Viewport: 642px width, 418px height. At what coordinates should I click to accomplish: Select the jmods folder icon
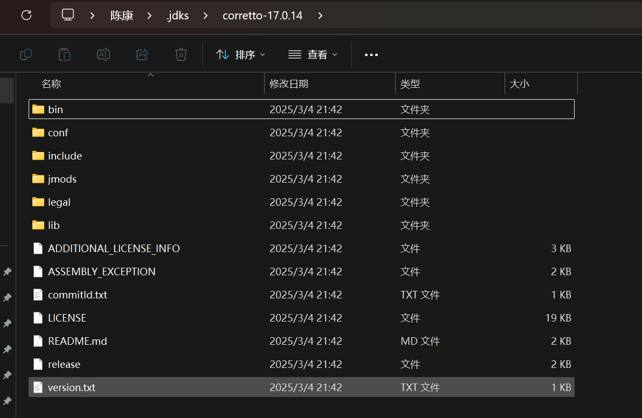pos(38,179)
